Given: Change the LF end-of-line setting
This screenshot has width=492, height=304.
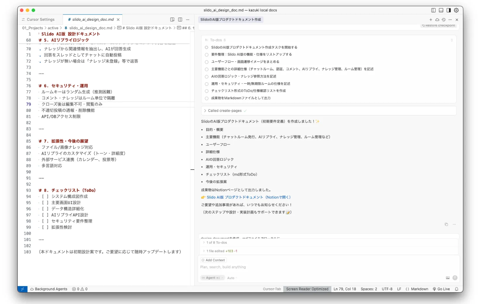Looking at the screenshot, I should point(399,289).
